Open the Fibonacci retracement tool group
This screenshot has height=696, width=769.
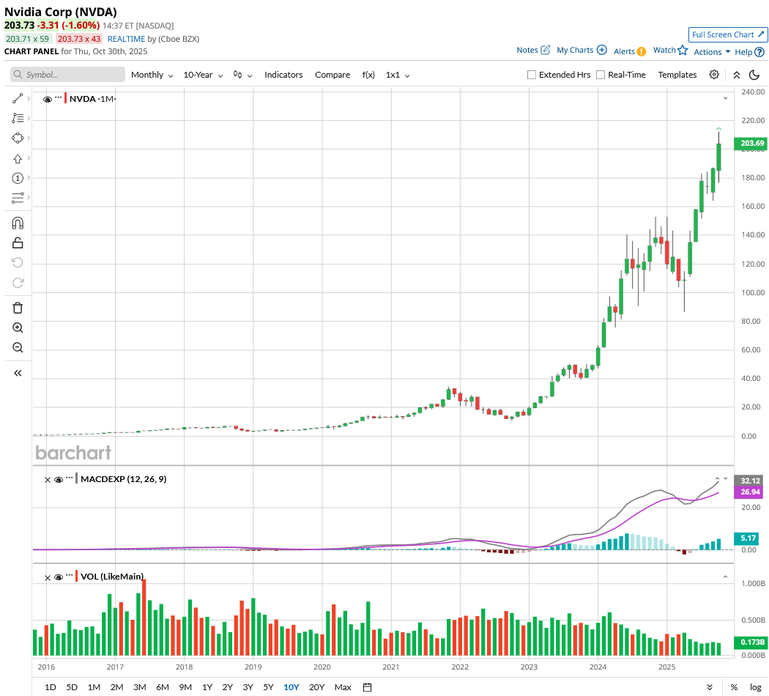coord(18,118)
